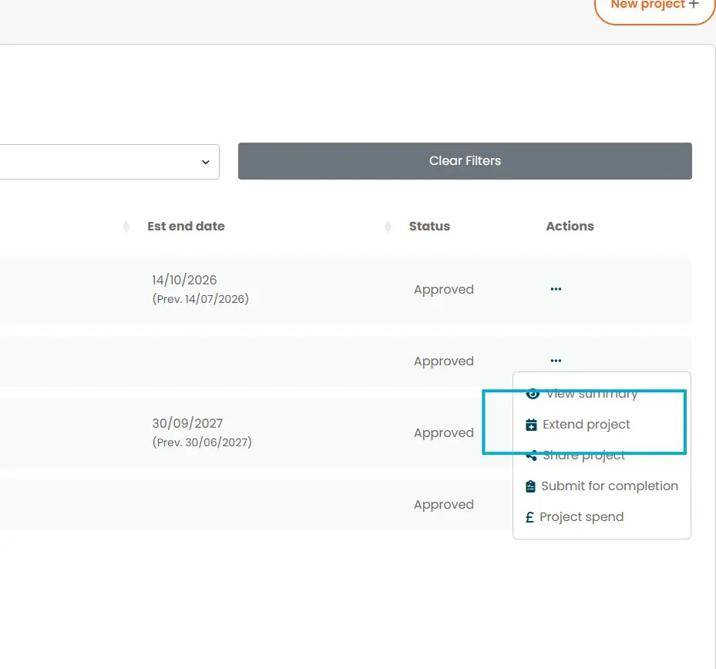716x669 pixels.
Task: Click the 14/10/2026 end date cell
Action: coord(184,281)
